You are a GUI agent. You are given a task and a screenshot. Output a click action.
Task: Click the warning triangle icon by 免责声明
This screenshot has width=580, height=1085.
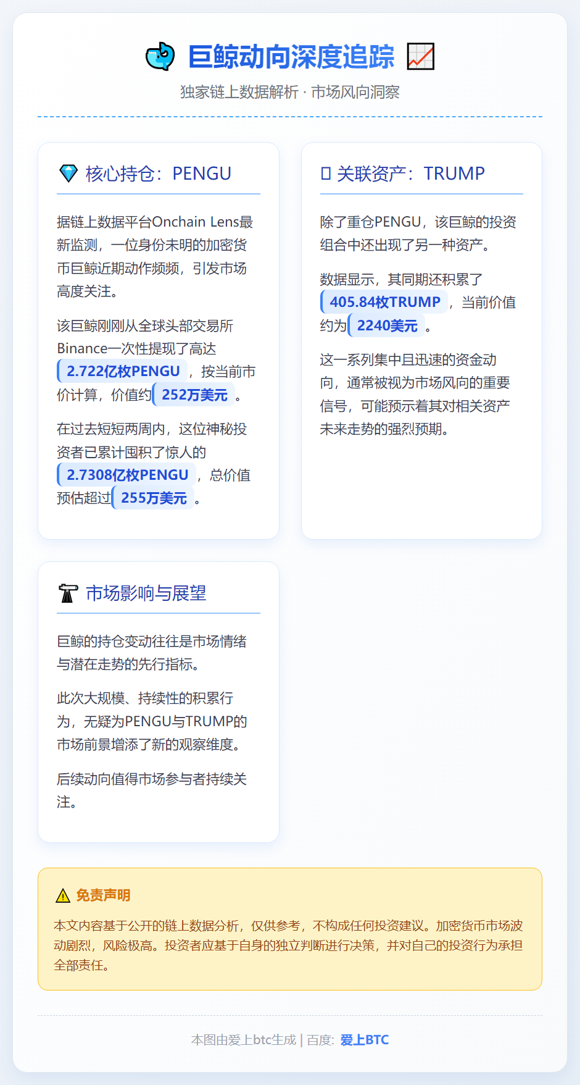pos(63,895)
